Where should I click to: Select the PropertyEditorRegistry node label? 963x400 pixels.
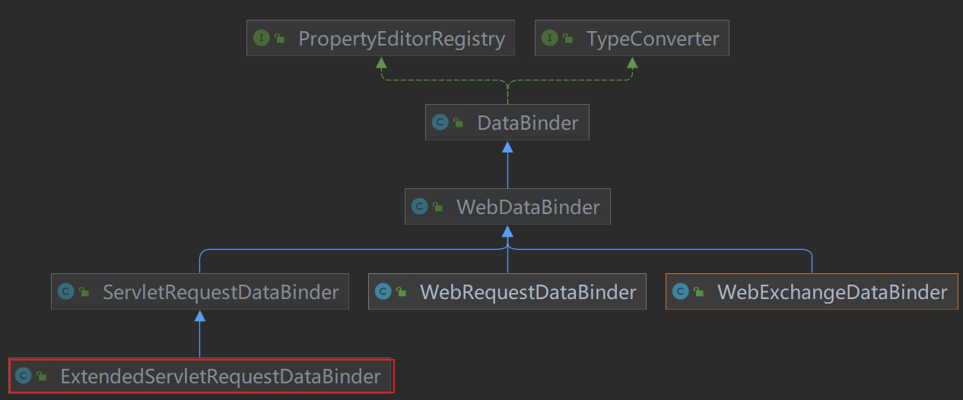pos(402,39)
